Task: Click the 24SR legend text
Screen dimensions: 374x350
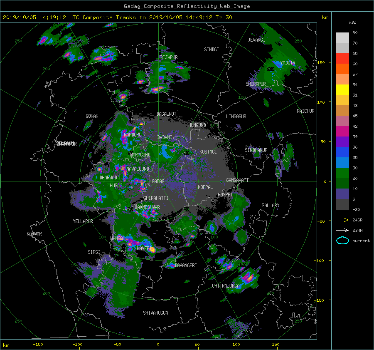Action: click(x=357, y=220)
